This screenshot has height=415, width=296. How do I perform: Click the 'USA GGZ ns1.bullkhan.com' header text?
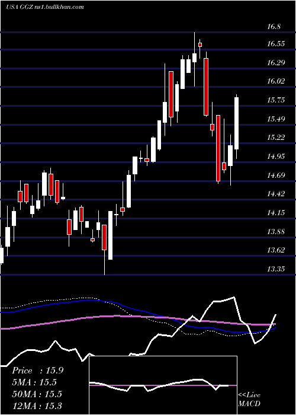point(44,7)
